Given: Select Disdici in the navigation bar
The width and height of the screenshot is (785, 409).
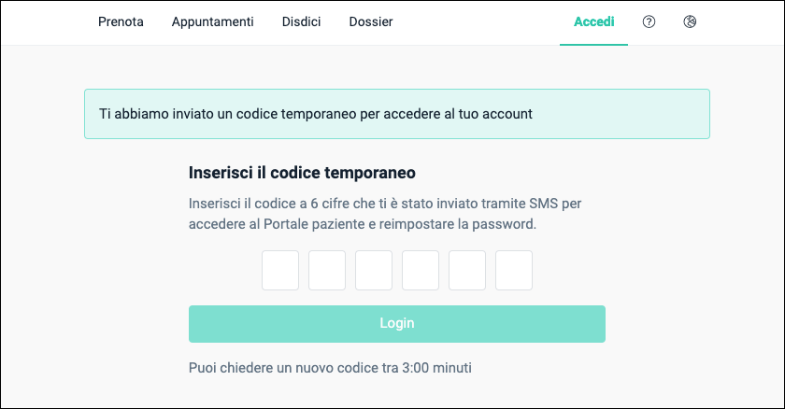Looking at the screenshot, I should [301, 21].
